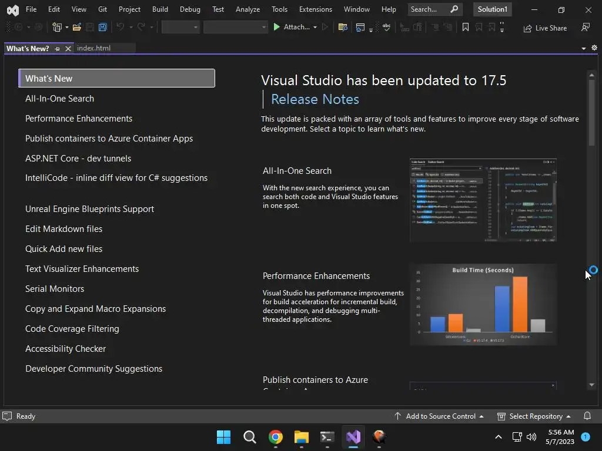Screen dimensions: 602x451
Task: Click the Save All toolbar icon
Action: coord(102,27)
